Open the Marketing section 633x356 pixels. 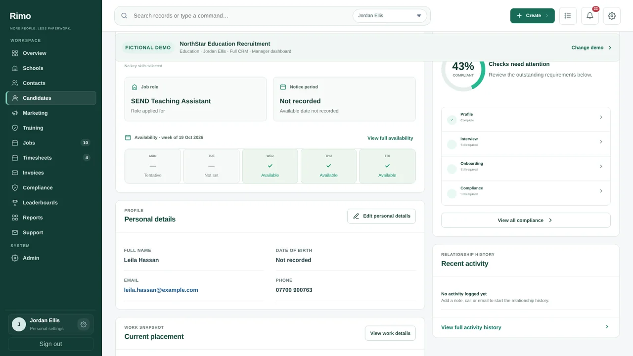51,113
